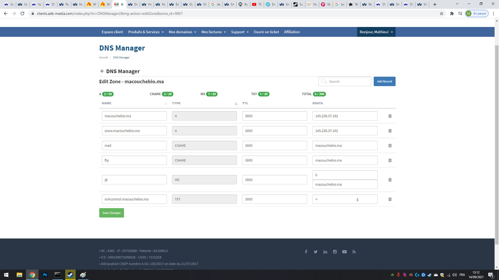Open Steam from the Windows taskbar
Image resolution: width=499 pixels, height=280 pixels.
click(x=70, y=275)
